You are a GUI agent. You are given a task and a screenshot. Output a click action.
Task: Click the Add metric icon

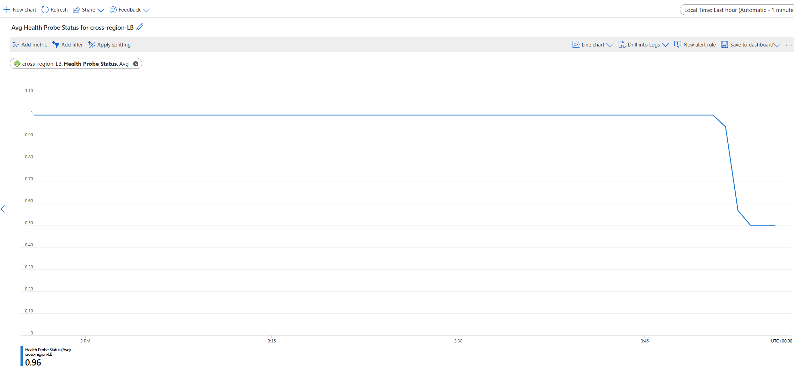coord(14,44)
